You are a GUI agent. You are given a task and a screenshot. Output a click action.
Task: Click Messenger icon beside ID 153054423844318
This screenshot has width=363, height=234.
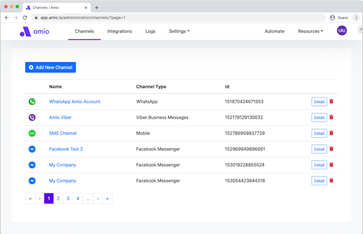pos(32,181)
